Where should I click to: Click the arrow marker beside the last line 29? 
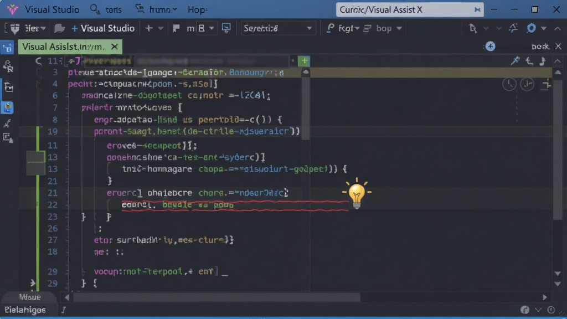pos(33,283)
